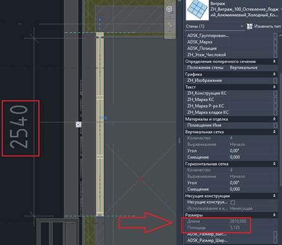Click the Изменить тип button
The width and height of the screenshot is (282, 245).
(264, 27)
